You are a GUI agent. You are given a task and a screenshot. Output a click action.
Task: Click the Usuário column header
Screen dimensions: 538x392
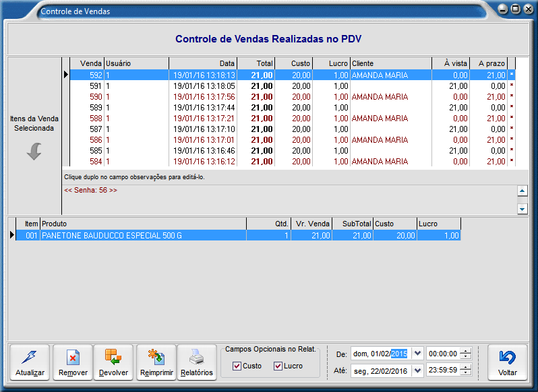click(136, 63)
